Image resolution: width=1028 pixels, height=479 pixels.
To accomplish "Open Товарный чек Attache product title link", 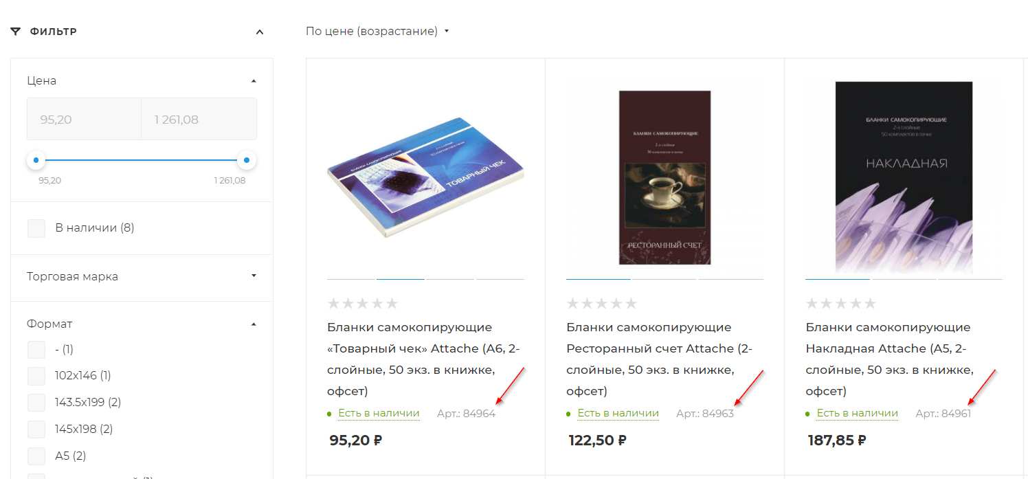I will click(x=423, y=359).
